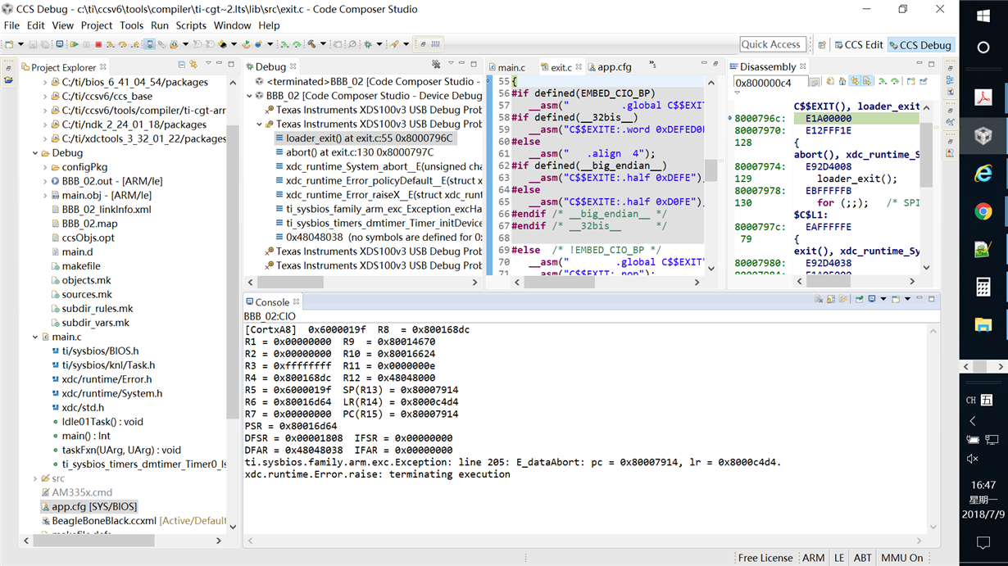
Task: Open the Build hammer dropdown arrow
Action: [x=322, y=44]
